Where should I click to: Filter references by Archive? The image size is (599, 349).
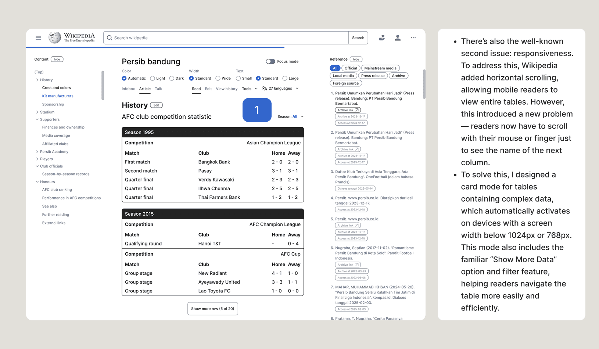pos(398,76)
